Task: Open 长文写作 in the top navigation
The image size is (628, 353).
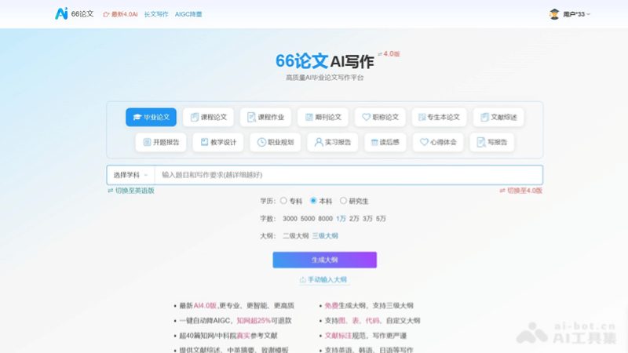Action: [156, 14]
